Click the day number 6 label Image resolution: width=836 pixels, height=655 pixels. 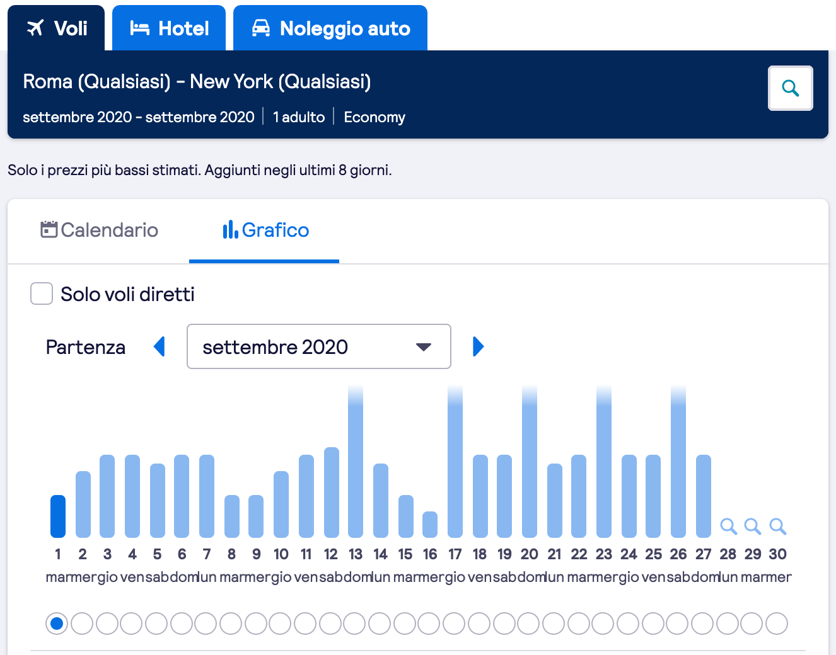[182, 554]
